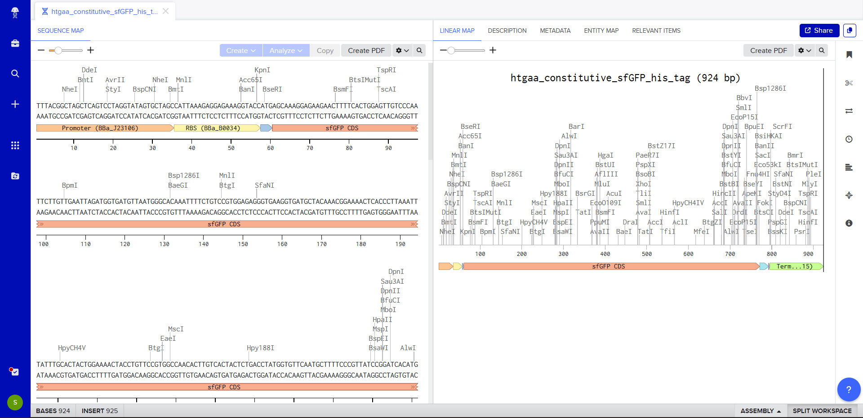Open the Projects briefcase icon in sidebar
The width and height of the screenshot is (863, 418).
coord(15,43)
